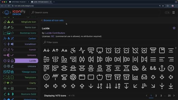Jump to page 20 of icons
178x100 pixels.
point(169,96)
